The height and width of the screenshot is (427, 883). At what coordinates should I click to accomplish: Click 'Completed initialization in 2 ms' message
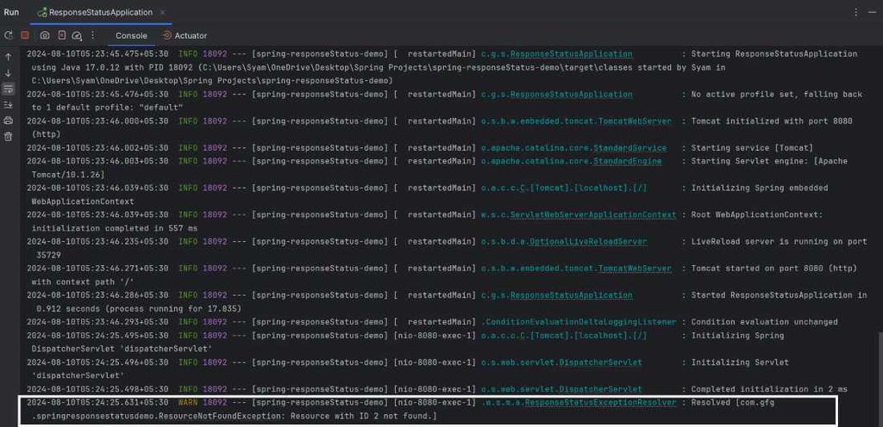pyautogui.click(x=768, y=389)
